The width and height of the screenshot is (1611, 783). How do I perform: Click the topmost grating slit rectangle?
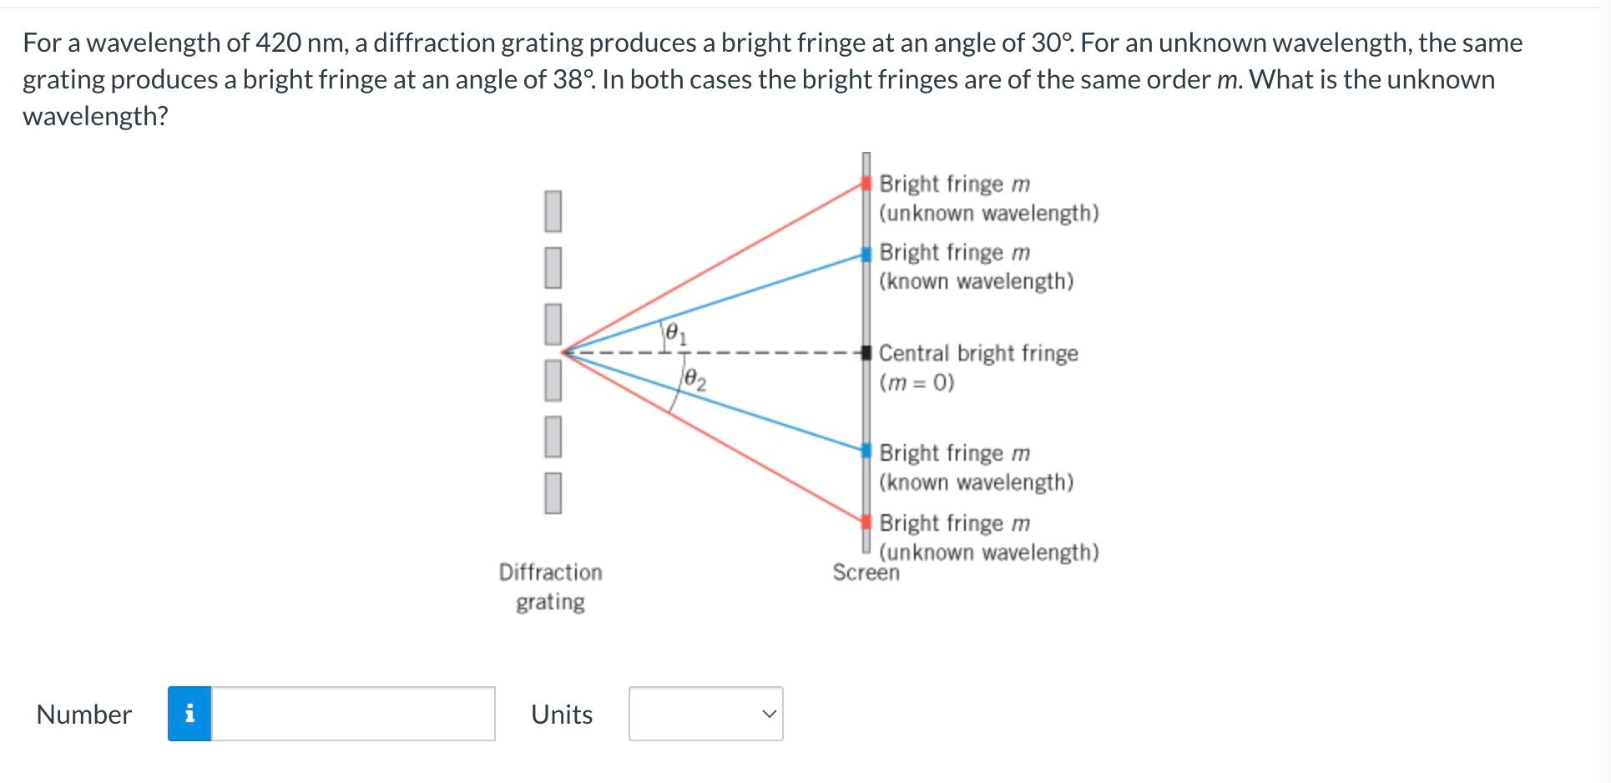click(553, 211)
